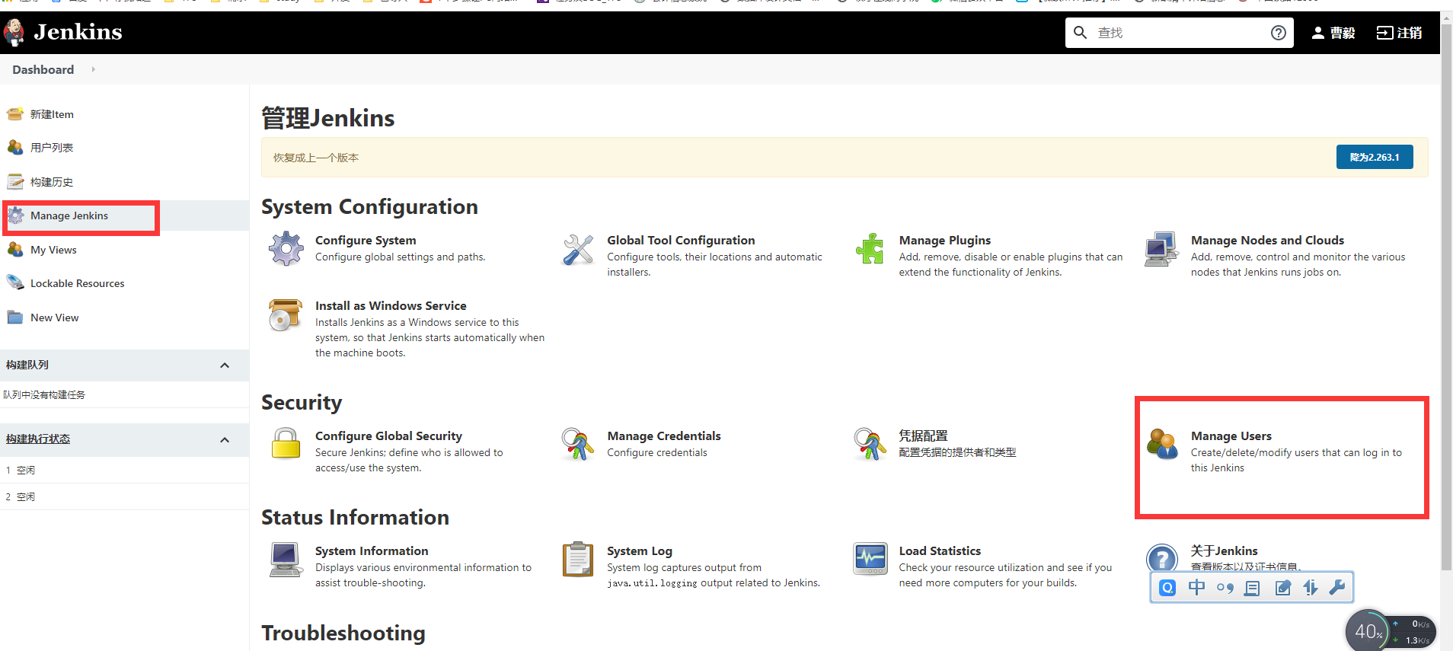1453x651 pixels.
Task: Click the Lockable Resources icon
Action: (15, 283)
